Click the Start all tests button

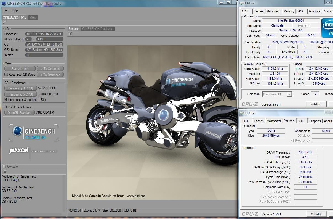pyautogui.click(x=20, y=69)
